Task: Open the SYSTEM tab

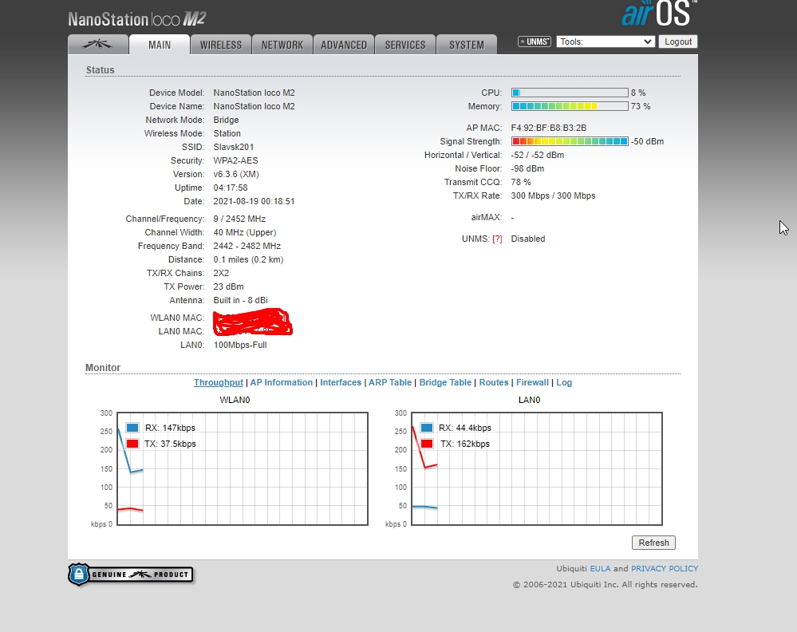Action: point(467,45)
